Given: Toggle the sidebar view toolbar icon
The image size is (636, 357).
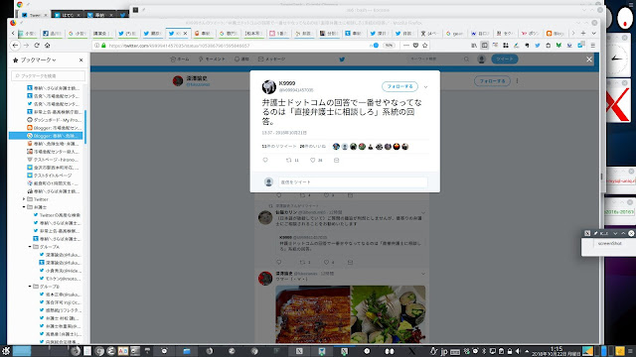Looking at the screenshot, I should [484, 46].
